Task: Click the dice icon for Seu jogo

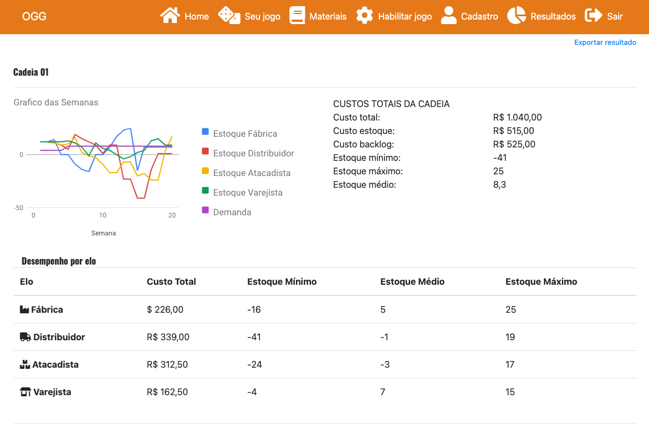Action: 228,16
